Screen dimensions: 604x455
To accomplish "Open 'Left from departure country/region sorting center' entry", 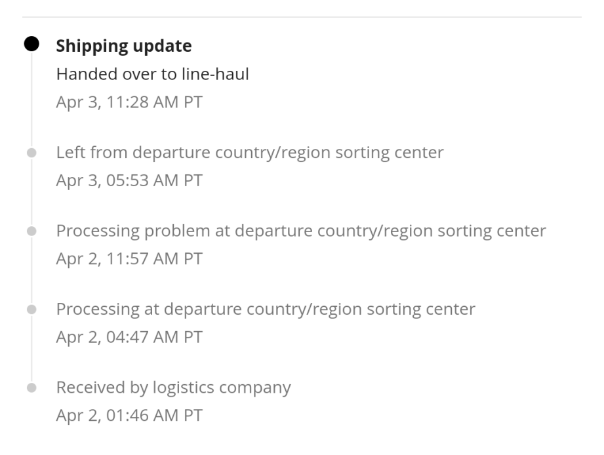I will (x=250, y=153).
